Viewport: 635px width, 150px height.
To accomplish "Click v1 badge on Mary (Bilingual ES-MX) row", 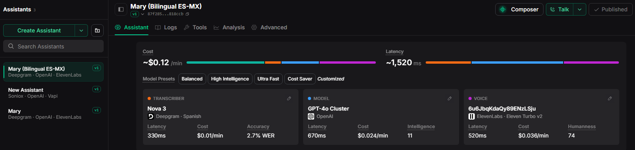I will [97, 68].
